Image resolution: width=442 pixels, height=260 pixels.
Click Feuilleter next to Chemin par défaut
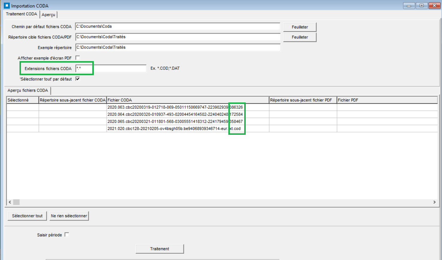point(300,27)
